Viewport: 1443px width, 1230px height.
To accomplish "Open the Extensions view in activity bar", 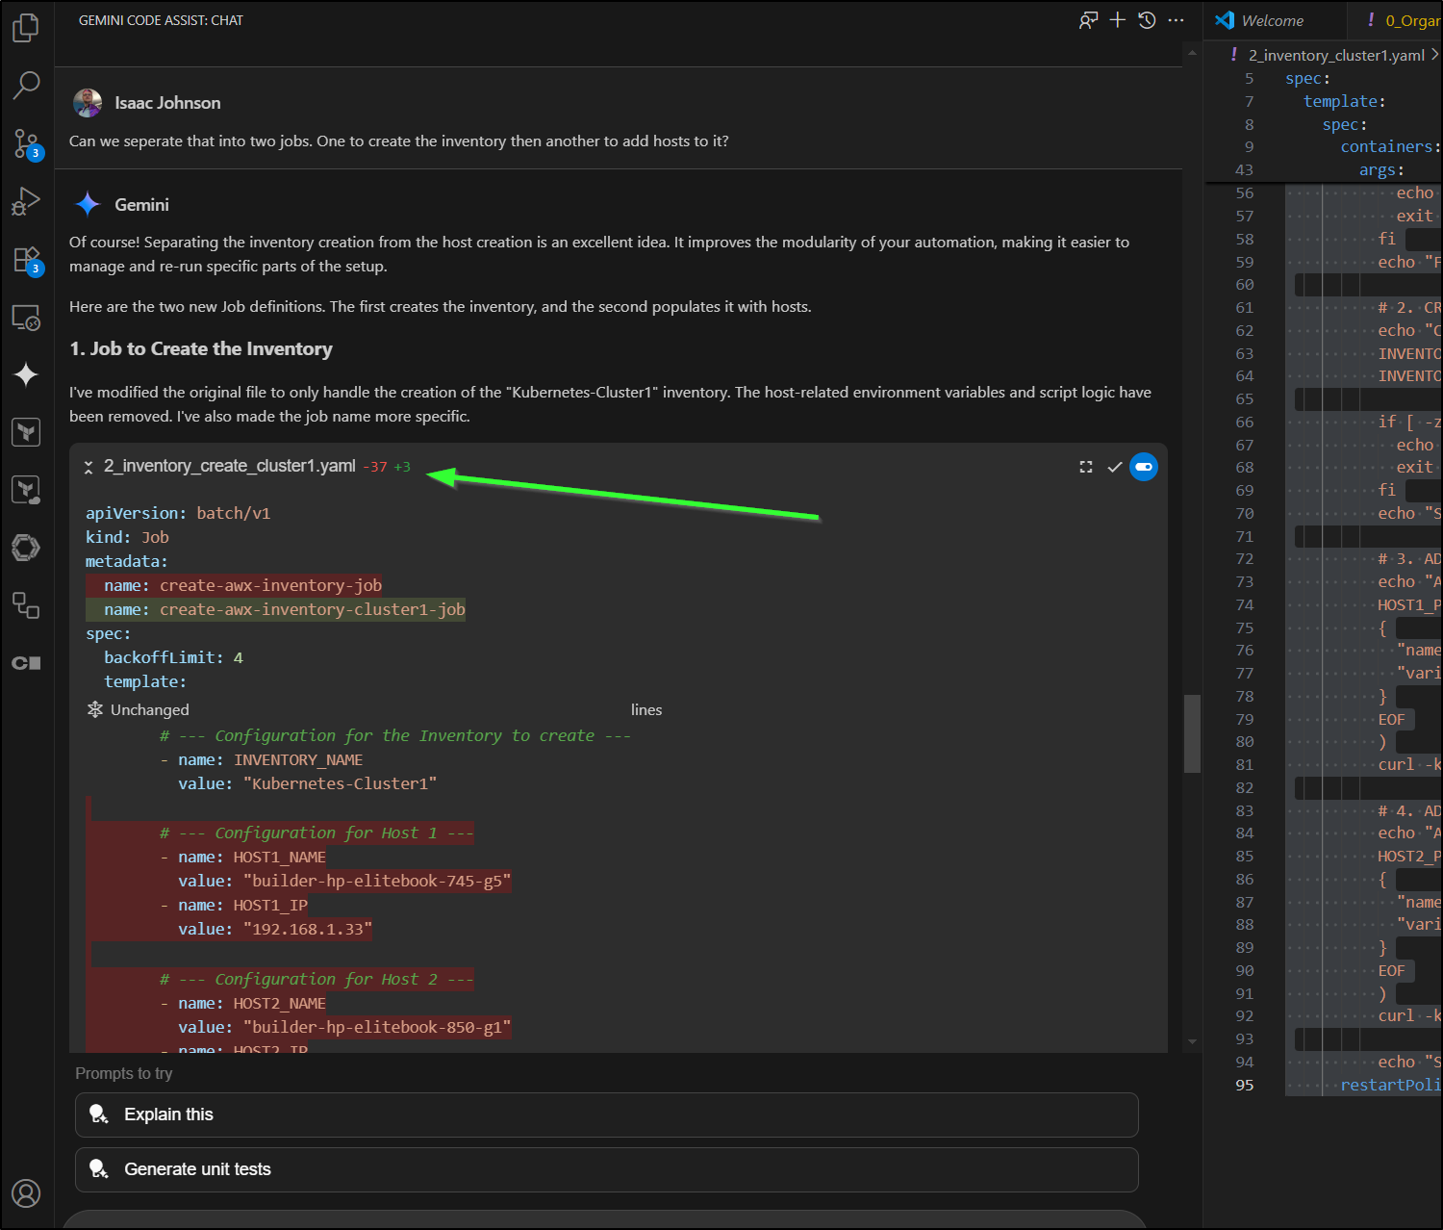I will 26,260.
